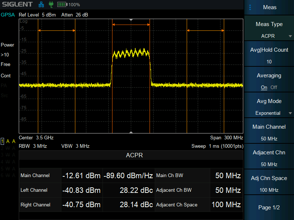Select trace 4 row indicator

point(8,162)
